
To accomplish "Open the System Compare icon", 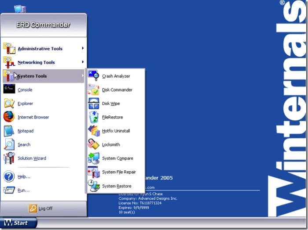I will 94,158.
